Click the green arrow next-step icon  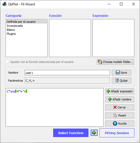[94, 133]
